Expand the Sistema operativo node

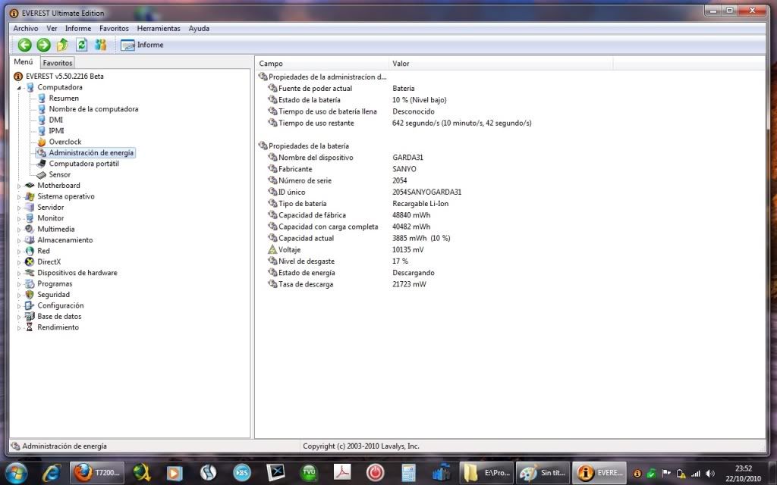(19, 197)
